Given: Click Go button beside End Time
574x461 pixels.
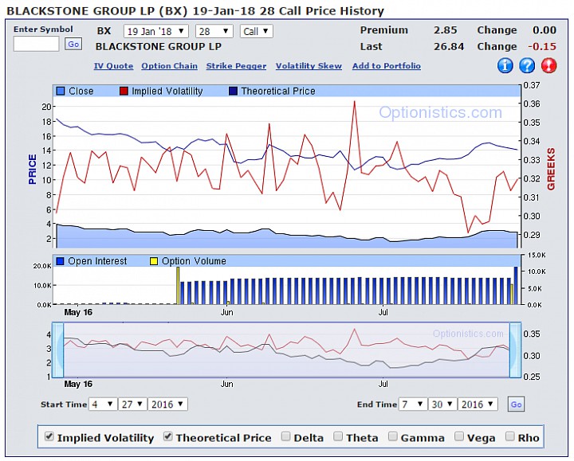Looking at the screenshot, I should 516,404.
